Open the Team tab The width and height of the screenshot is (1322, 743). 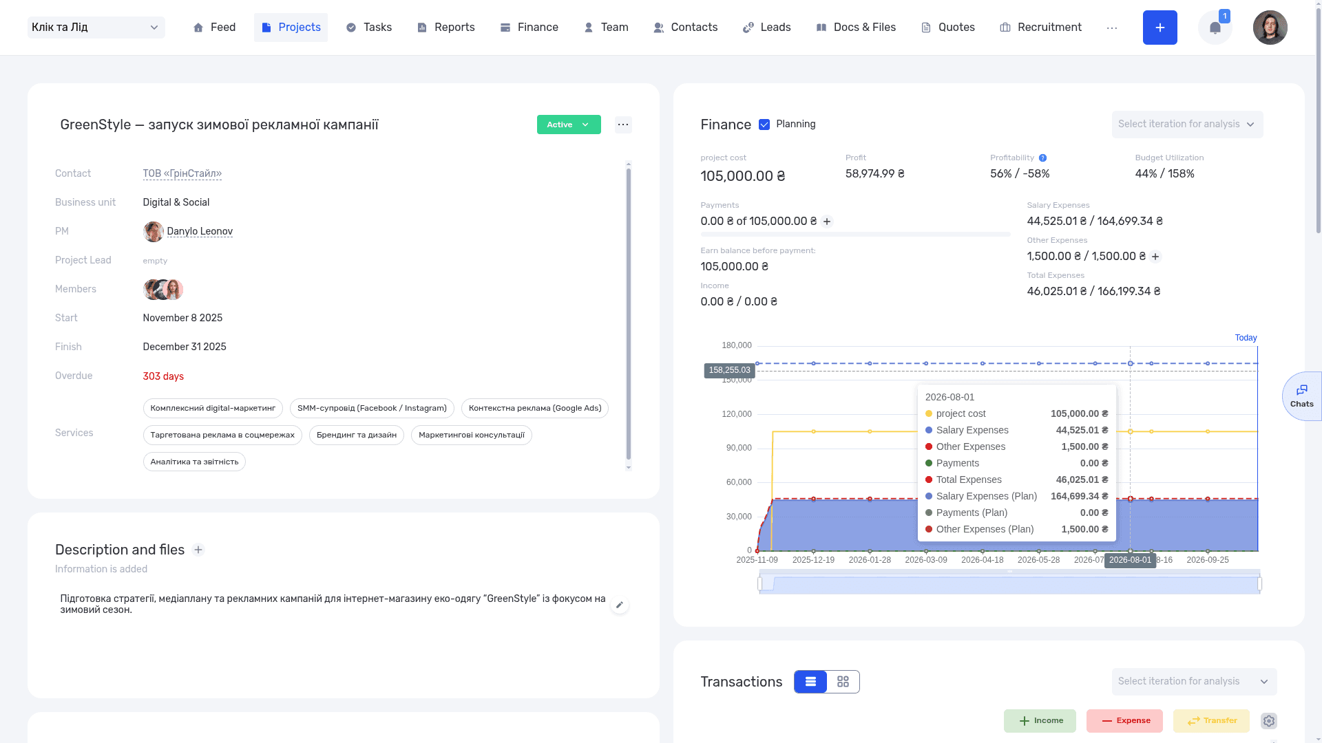(x=606, y=28)
